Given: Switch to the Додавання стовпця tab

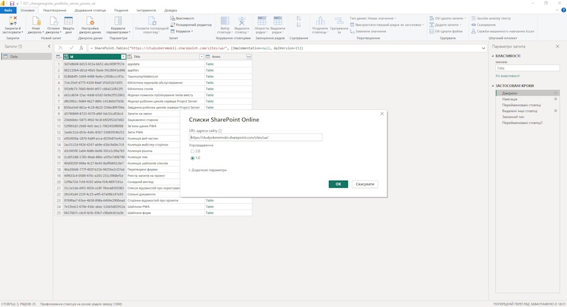Looking at the screenshot, I should [90, 11].
